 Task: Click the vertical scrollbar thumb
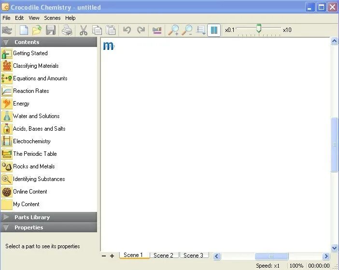click(x=334, y=145)
